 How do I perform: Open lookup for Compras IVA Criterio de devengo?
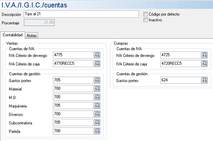coord(204,55)
